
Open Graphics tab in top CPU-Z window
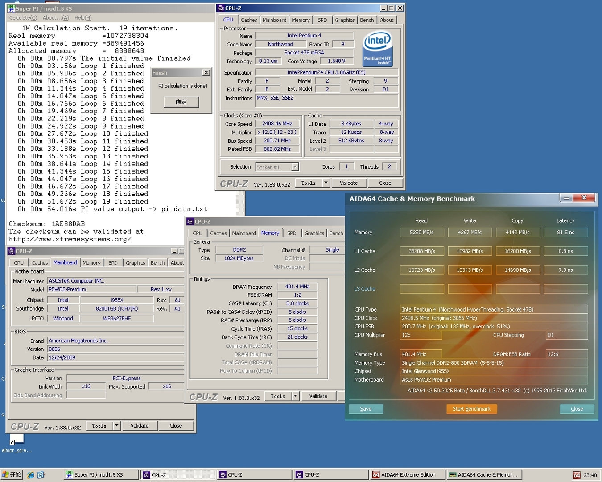(345, 20)
